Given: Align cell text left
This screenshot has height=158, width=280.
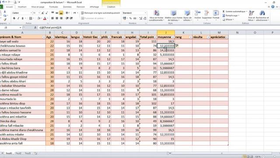Looking at the screenshot, I should coord(52,18).
